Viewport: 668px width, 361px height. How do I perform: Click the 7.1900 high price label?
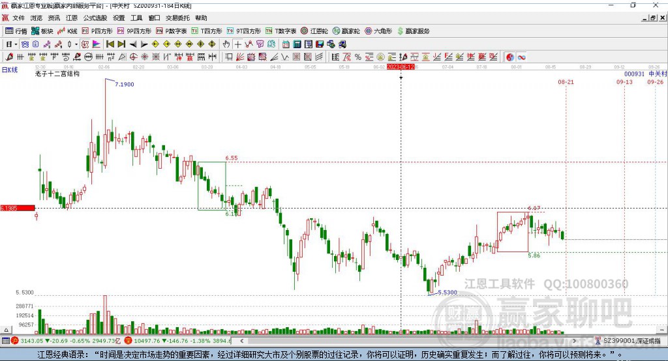[125, 84]
